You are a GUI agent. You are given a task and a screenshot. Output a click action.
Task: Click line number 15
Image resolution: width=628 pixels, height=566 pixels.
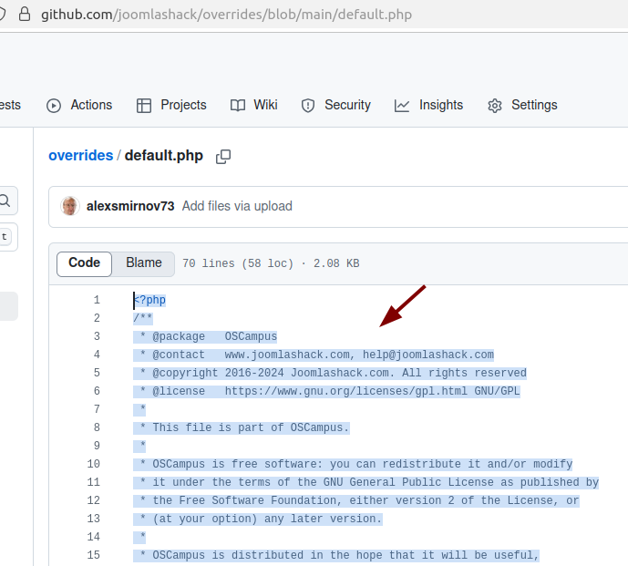pos(93,555)
